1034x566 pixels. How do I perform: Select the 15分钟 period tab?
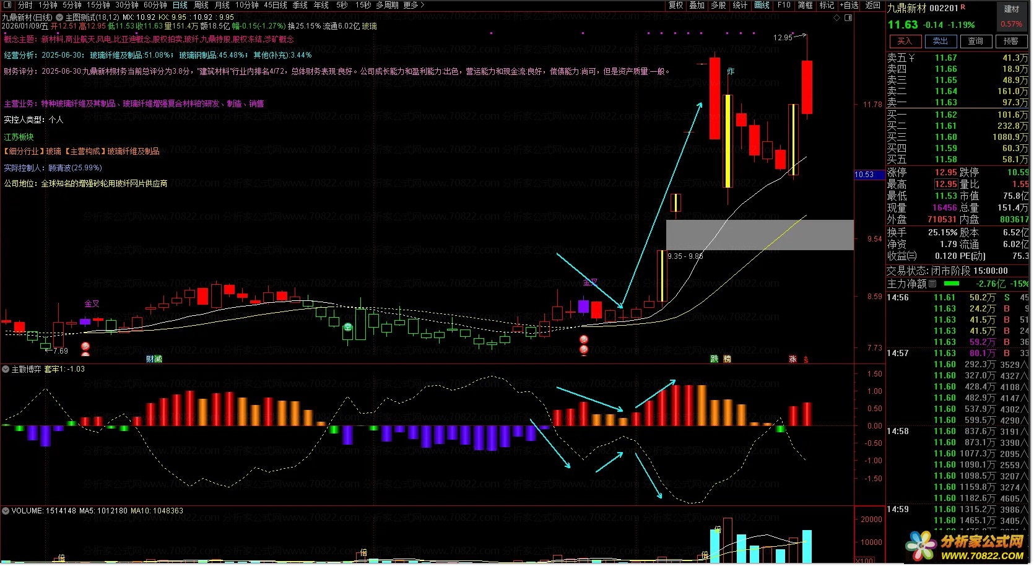pos(98,5)
